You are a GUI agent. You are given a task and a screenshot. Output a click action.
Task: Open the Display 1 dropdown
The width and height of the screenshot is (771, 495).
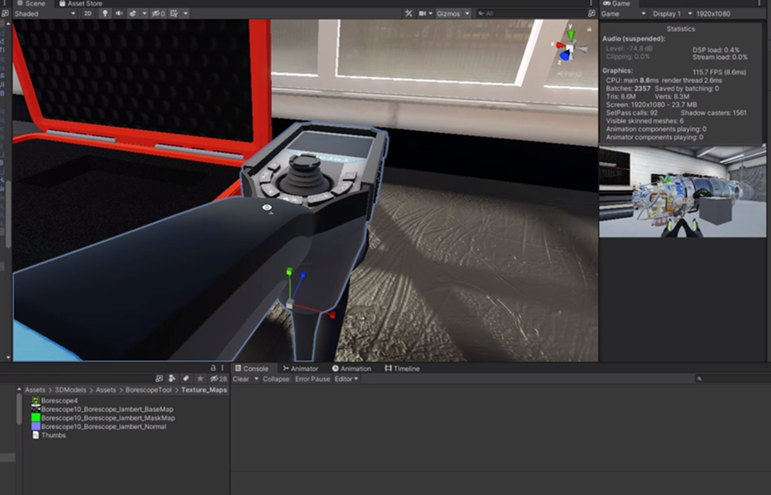click(672, 13)
